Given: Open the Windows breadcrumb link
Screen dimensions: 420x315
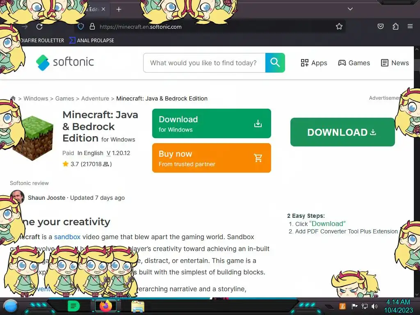Looking at the screenshot, I should [36, 98].
